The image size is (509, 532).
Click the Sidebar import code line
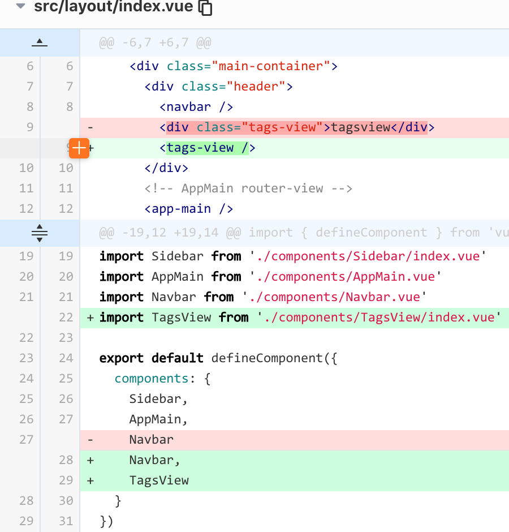coord(290,256)
